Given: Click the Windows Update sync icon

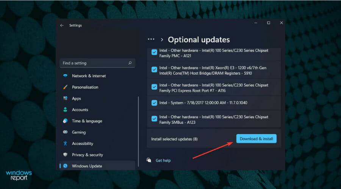Looking at the screenshot, I should tap(65, 166).
